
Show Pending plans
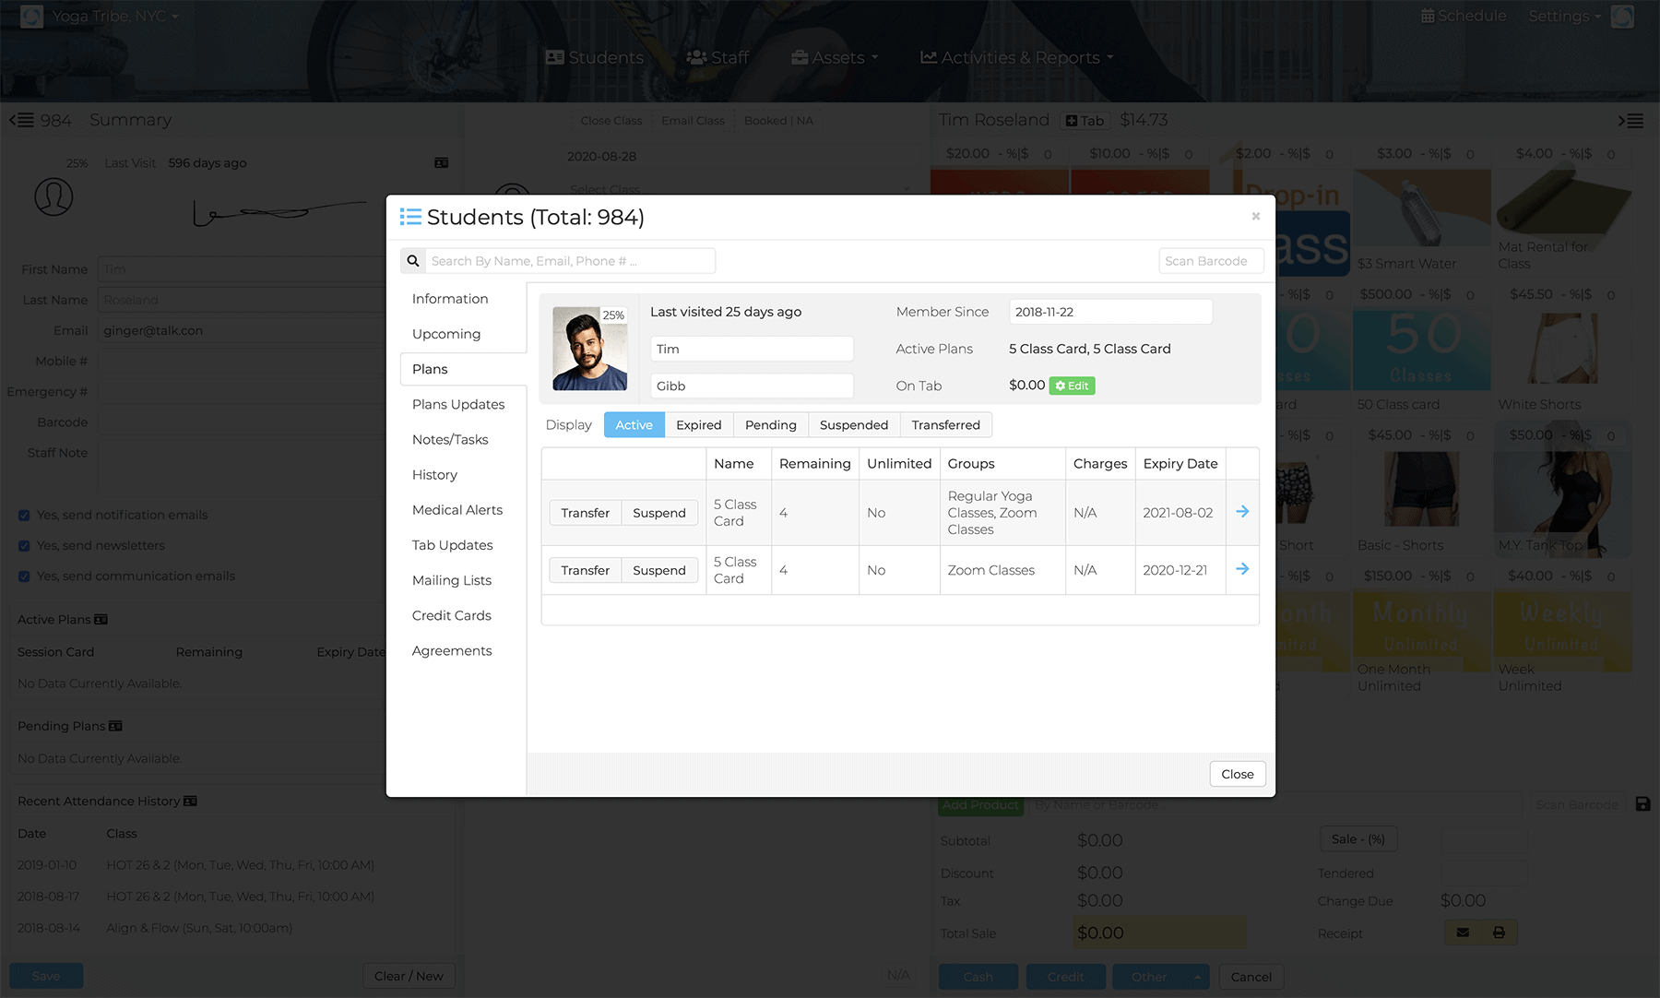pos(771,424)
